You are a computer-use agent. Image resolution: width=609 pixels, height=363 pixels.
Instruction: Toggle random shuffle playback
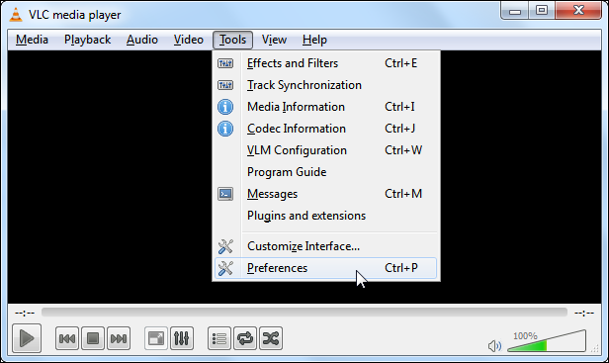(271, 338)
